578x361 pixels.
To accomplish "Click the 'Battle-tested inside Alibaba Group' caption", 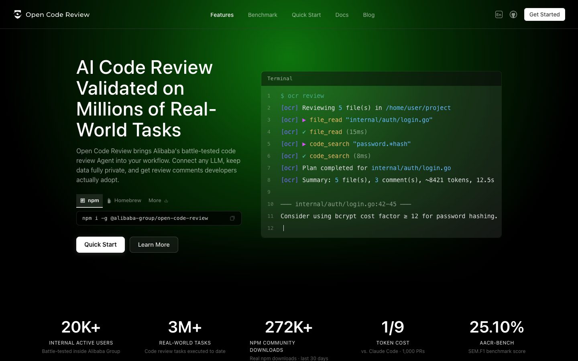I will coord(81,351).
